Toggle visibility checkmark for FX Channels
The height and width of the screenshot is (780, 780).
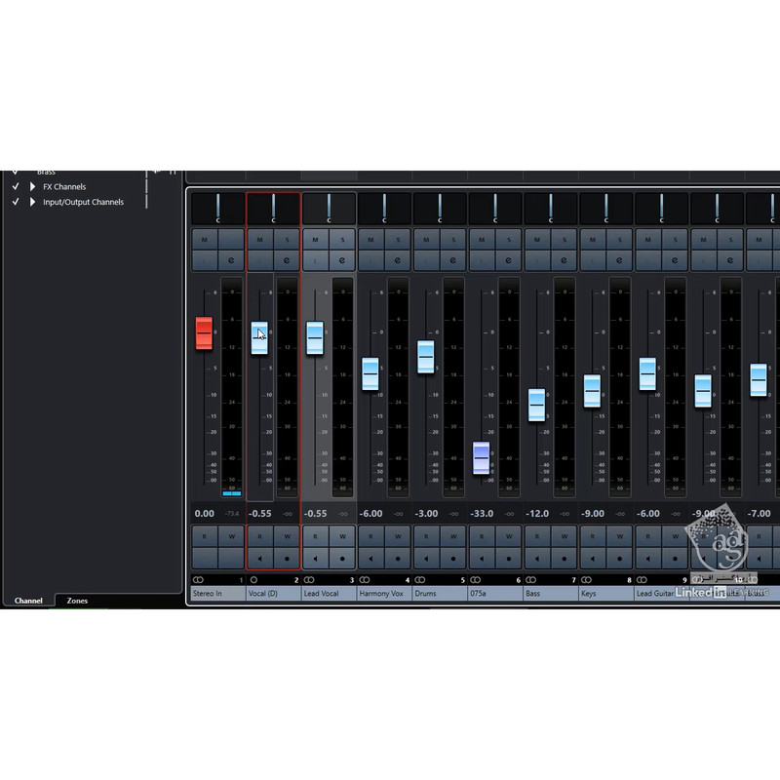click(16, 186)
